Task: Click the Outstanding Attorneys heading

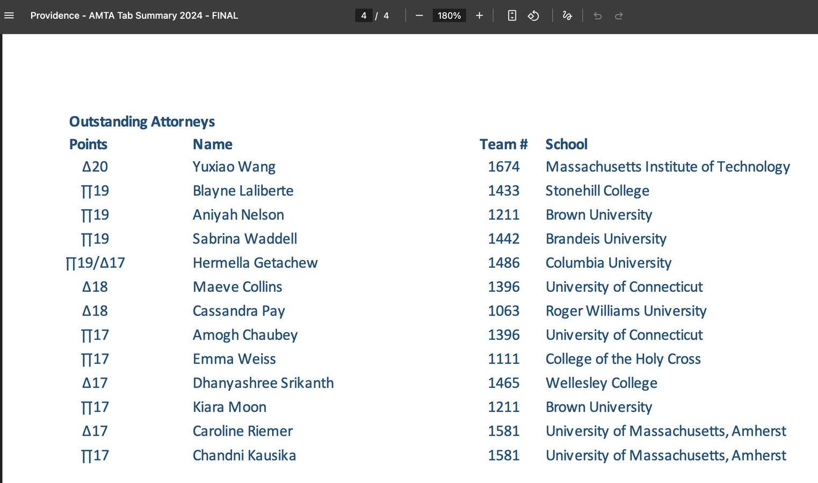Action: pos(142,121)
